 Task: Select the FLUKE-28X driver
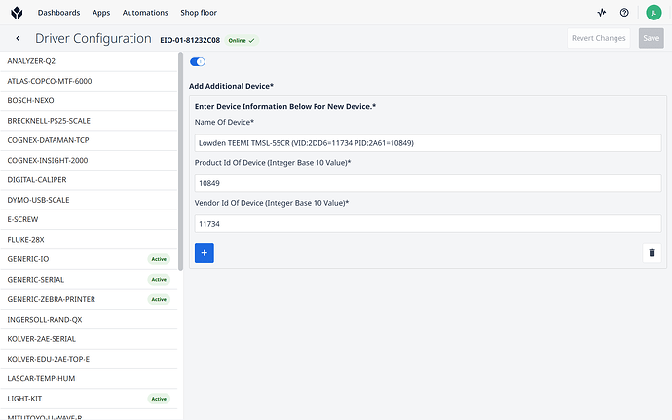pos(89,240)
